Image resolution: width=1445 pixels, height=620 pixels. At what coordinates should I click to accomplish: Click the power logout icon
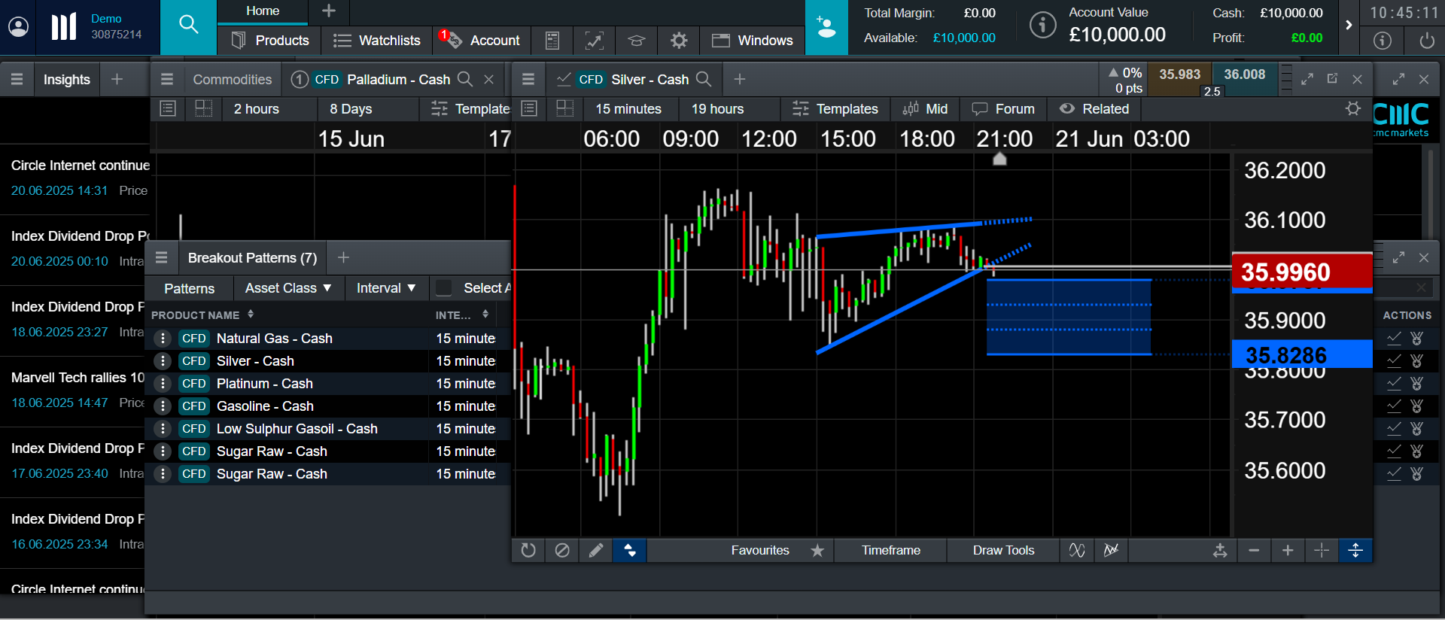(x=1426, y=41)
